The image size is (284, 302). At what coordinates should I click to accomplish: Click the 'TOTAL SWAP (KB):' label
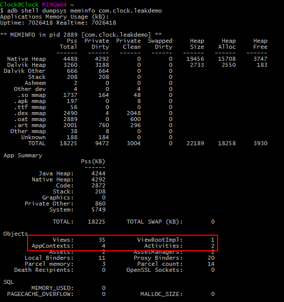(x=154, y=222)
